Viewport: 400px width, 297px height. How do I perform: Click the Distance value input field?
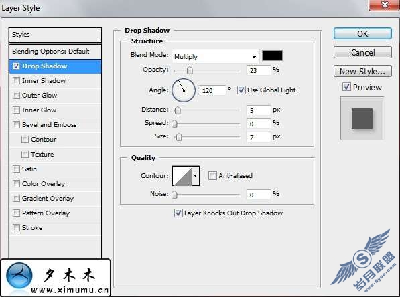[x=258, y=110]
